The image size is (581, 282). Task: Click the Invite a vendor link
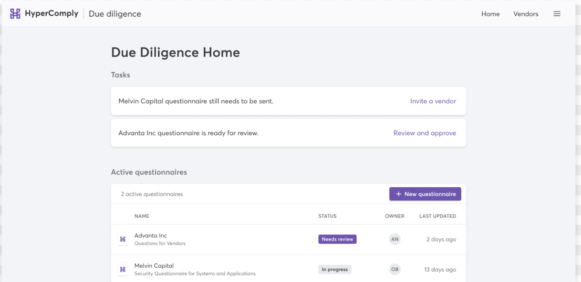pyautogui.click(x=433, y=101)
